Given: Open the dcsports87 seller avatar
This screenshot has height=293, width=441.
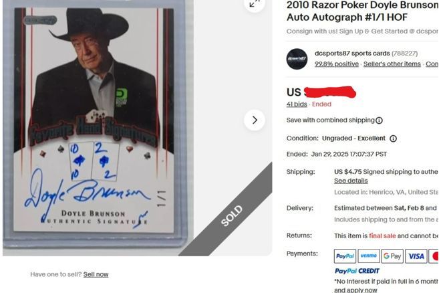Looking at the screenshot, I should pos(297,59).
